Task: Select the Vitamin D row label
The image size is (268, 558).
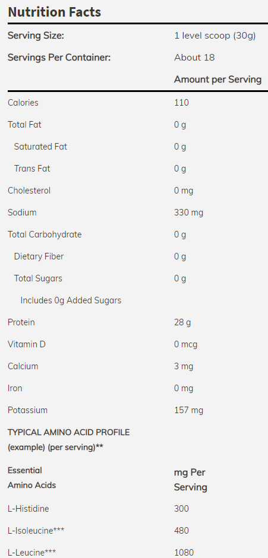Action: click(27, 344)
